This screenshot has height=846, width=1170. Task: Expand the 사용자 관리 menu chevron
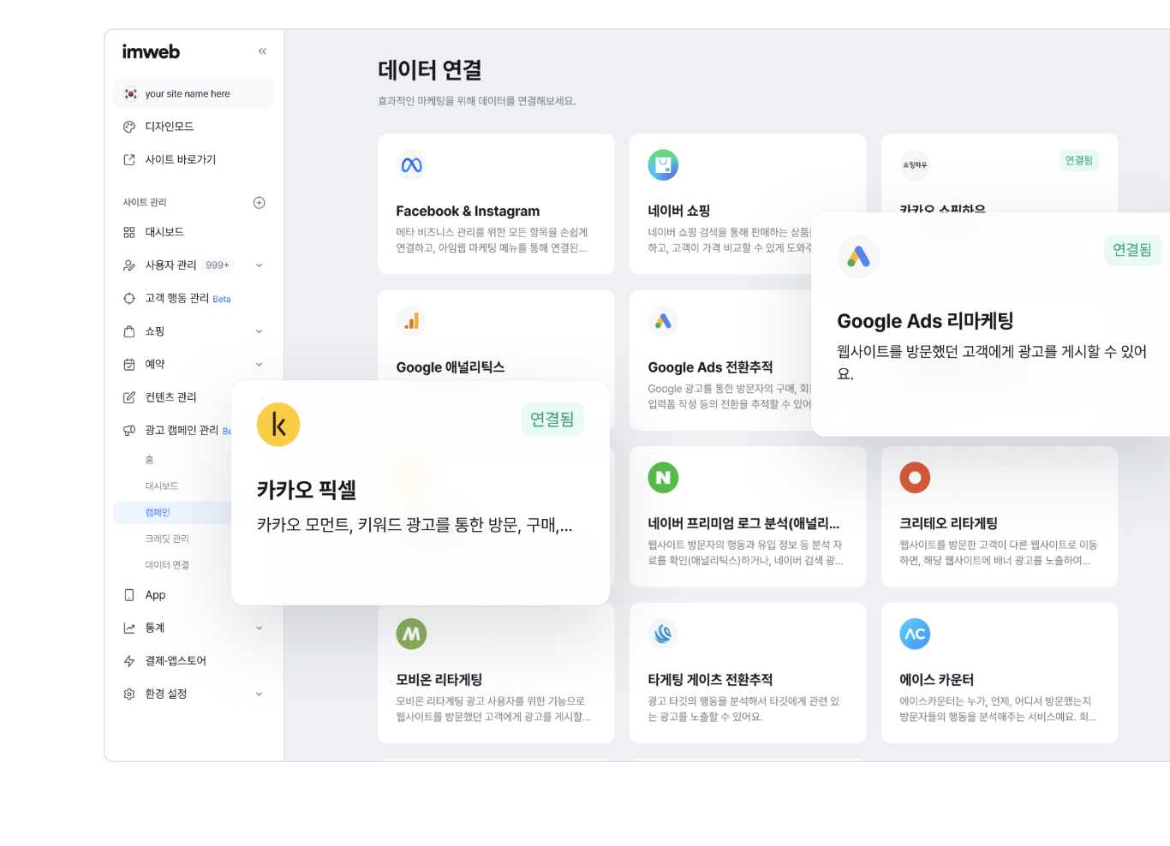coord(260,265)
